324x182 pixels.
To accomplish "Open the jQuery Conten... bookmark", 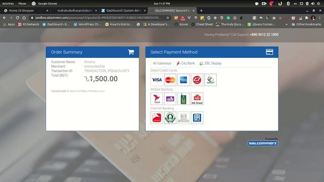I will click(261, 24).
